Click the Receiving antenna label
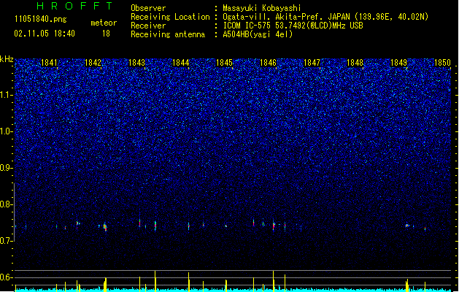The height and width of the screenshot is (292, 459). click(168, 34)
